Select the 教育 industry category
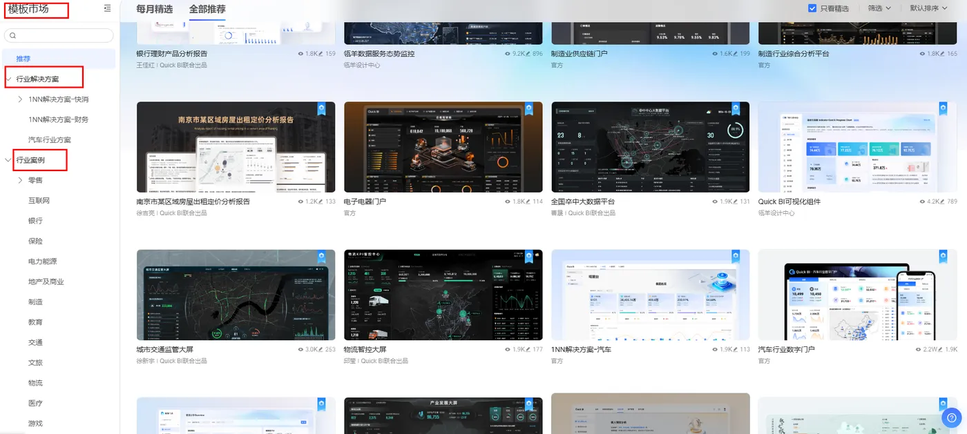 tap(35, 322)
